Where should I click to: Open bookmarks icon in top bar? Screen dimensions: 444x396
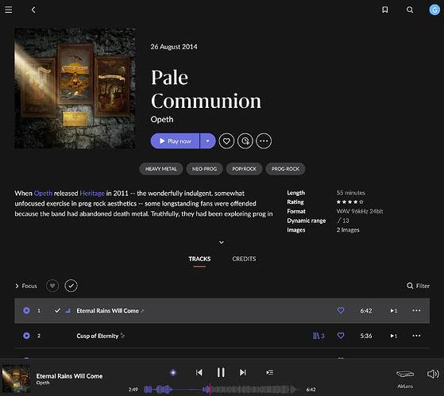(384, 10)
